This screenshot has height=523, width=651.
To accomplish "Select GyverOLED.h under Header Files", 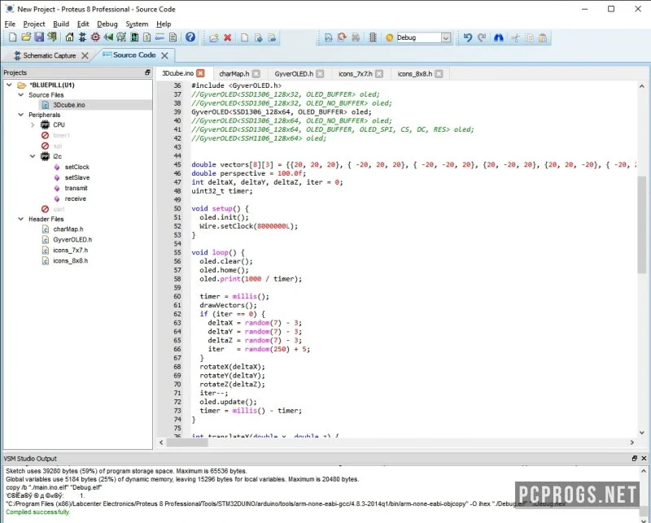I will click(72, 239).
